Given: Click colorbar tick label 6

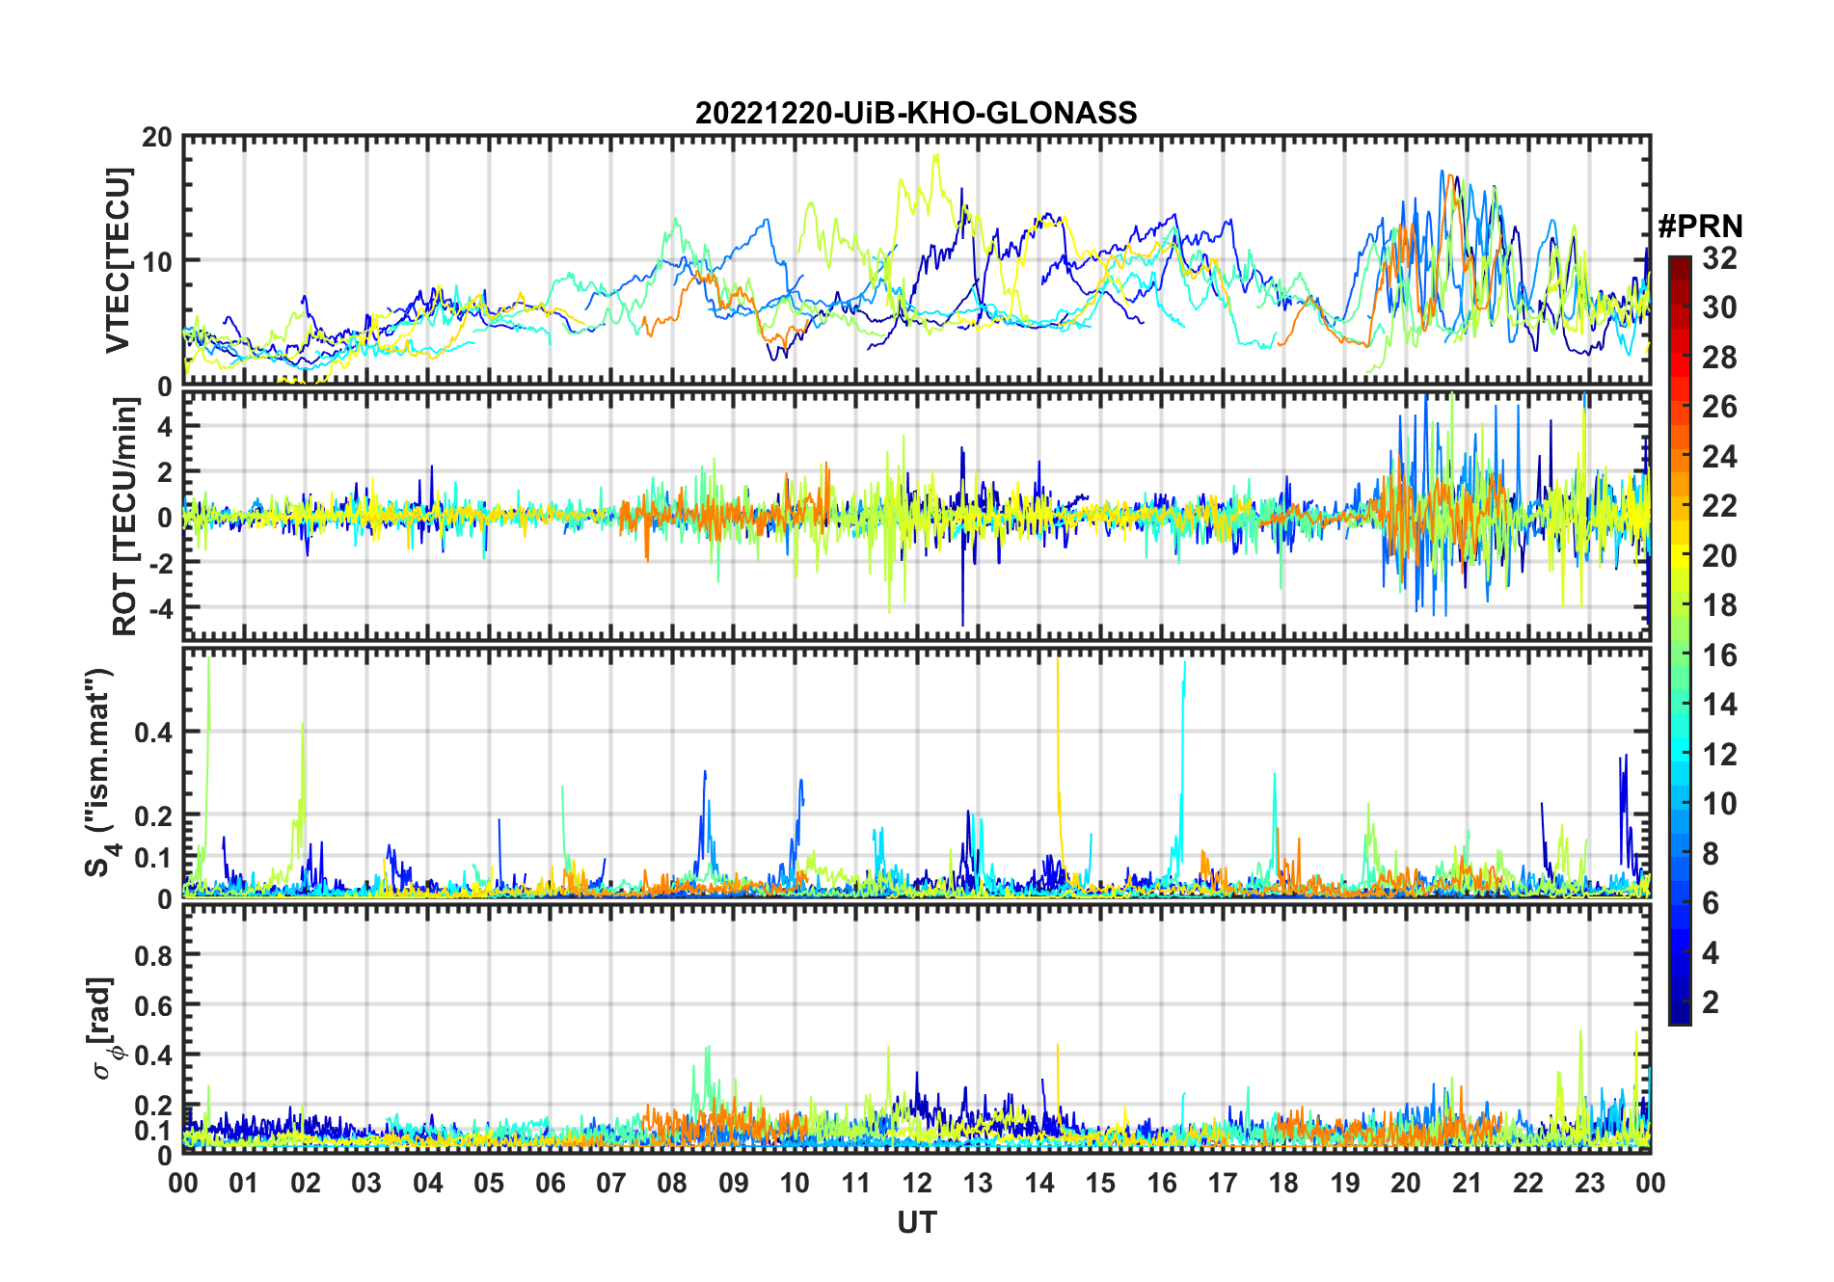Looking at the screenshot, I should coord(1711,903).
